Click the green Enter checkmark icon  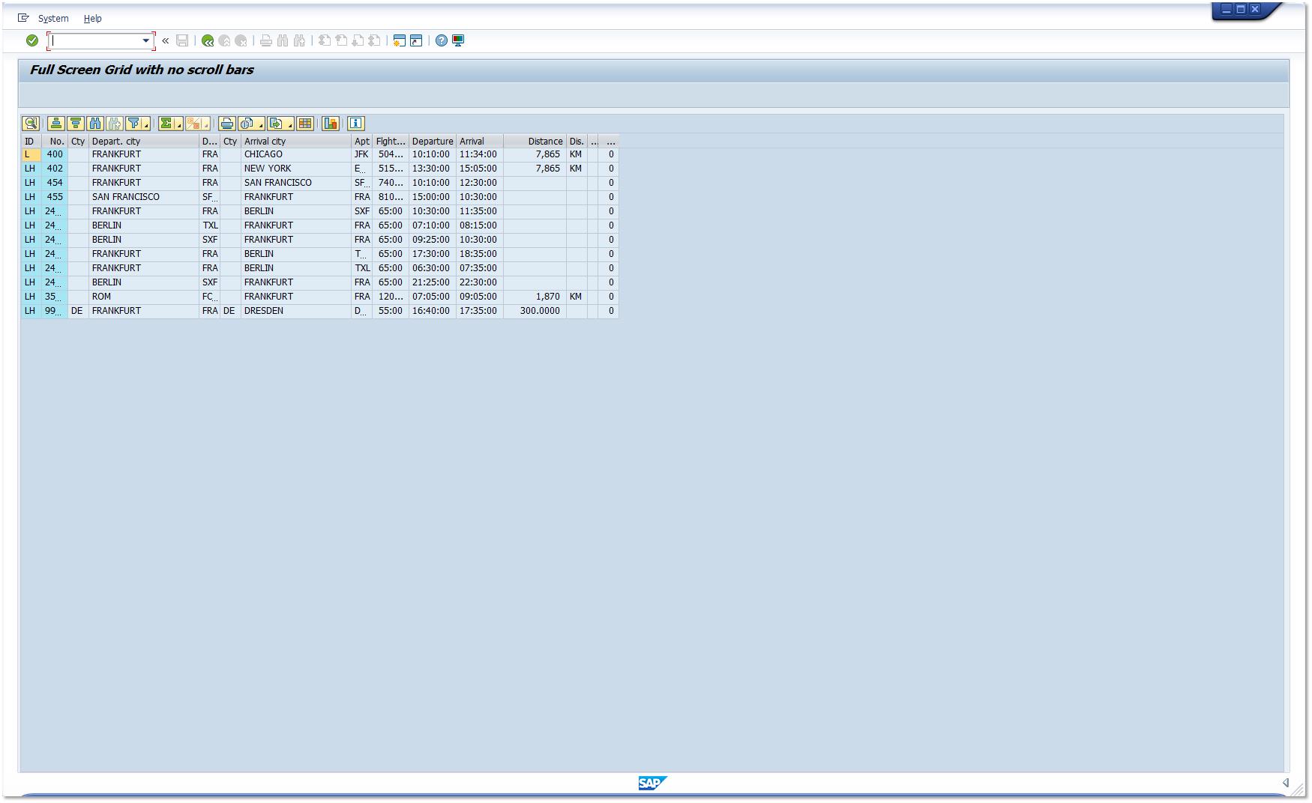pyautogui.click(x=32, y=40)
